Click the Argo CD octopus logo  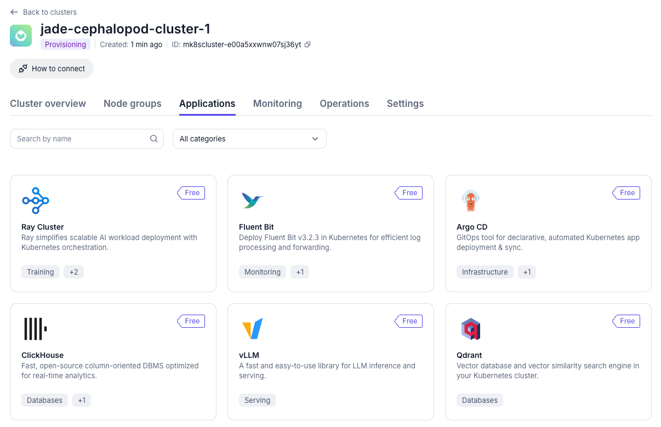(x=470, y=201)
